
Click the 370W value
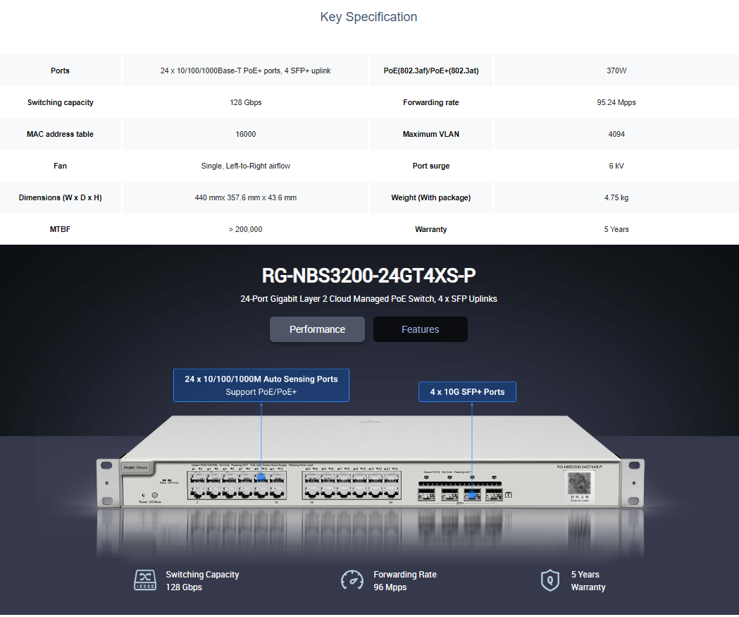tap(616, 71)
